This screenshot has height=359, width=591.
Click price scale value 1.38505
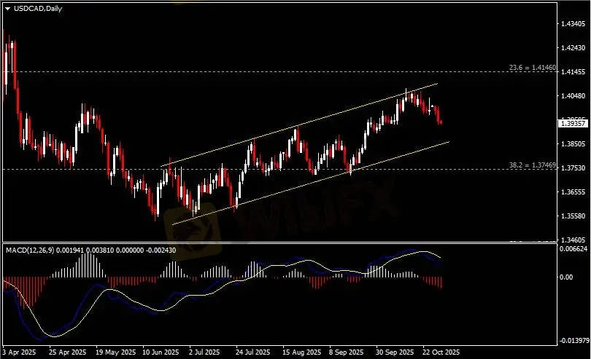point(573,143)
